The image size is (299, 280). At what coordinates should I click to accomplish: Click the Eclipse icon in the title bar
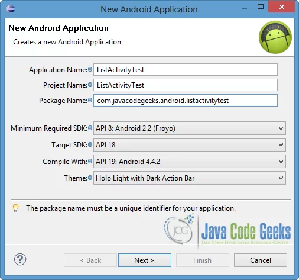(11, 9)
